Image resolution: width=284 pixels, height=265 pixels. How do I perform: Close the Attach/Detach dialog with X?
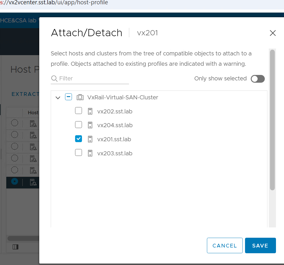[x=273, y=33]
